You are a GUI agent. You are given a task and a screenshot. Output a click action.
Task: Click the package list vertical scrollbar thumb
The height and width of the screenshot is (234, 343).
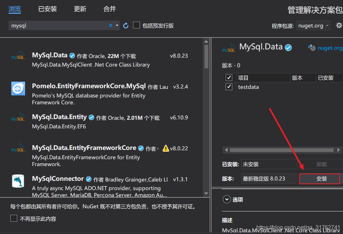tap(206, 57)
